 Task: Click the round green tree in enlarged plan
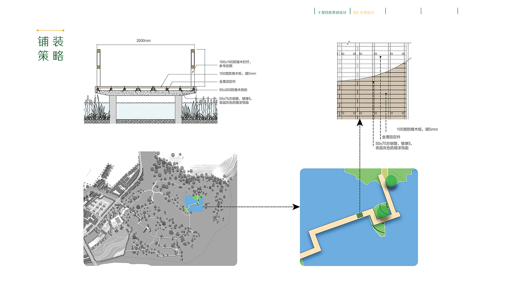pyautogui.click(x=391, y=180)
